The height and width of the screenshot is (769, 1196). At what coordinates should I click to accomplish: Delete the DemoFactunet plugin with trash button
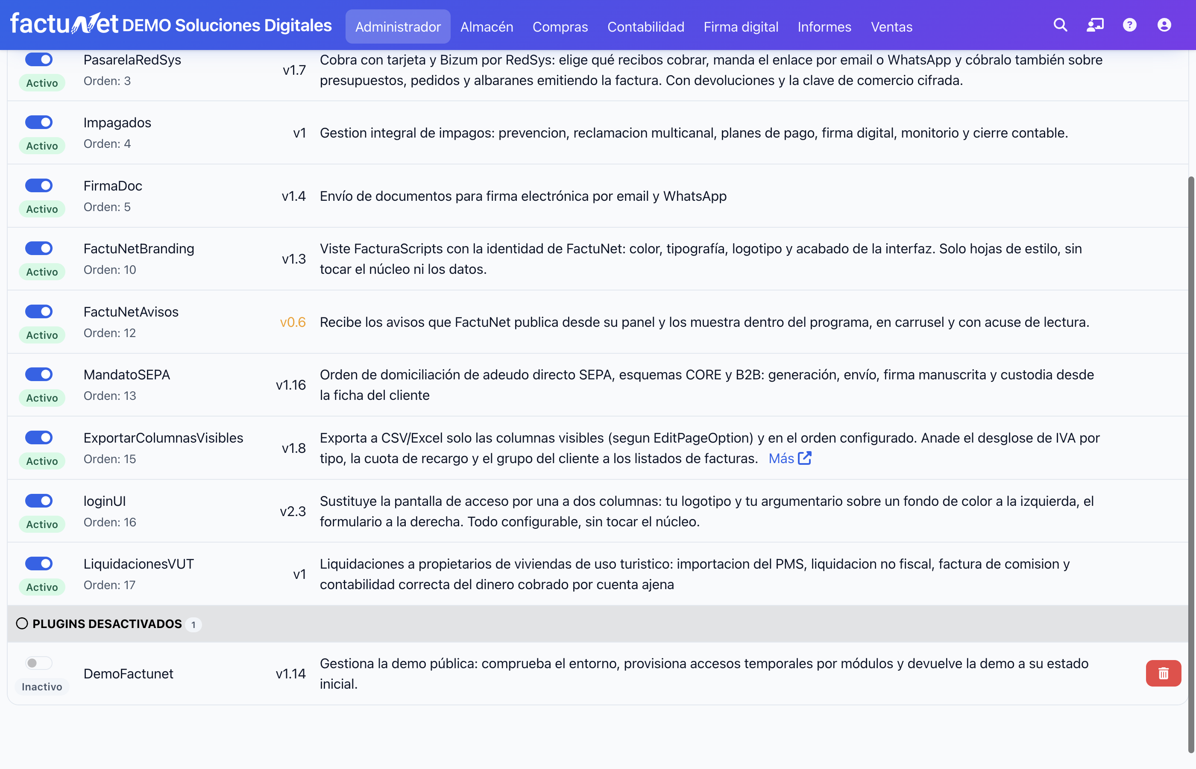(x=1163, y=673)
